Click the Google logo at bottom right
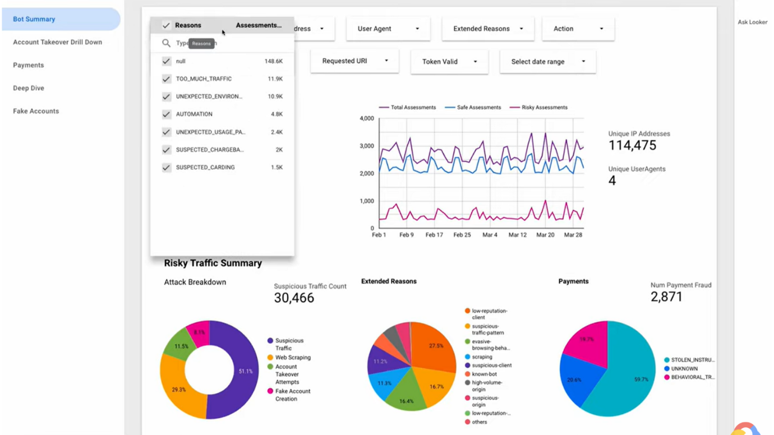This screenshot has height=435, width=774. coord(748,429)
